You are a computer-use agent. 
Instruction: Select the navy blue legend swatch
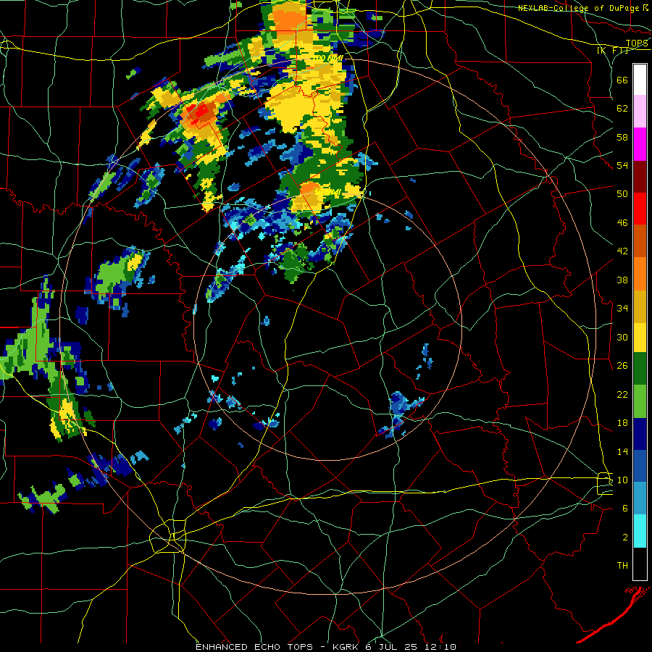(640, 434)
